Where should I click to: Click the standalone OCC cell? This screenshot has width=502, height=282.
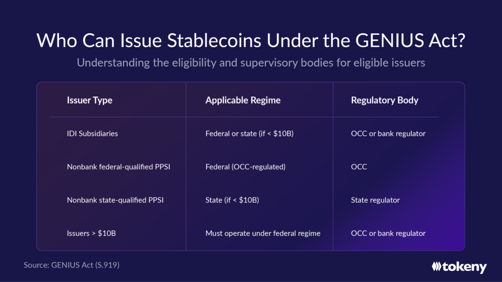click(x=359, y=167)
